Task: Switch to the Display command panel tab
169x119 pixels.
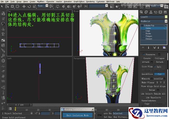Action: (160, 12)
